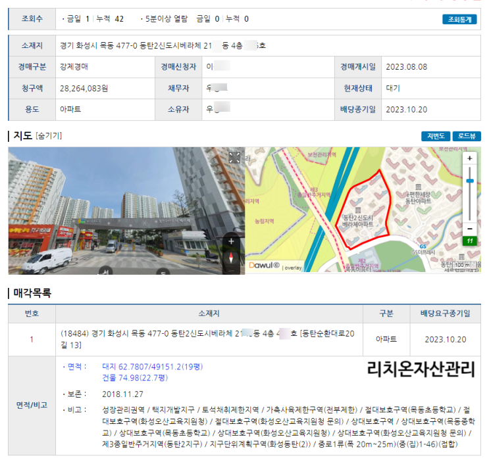The width and height of the screenshot is (489, 464).
Task: Click the 번호 column header
Action: pyautogui.click(x=32, y=313)
